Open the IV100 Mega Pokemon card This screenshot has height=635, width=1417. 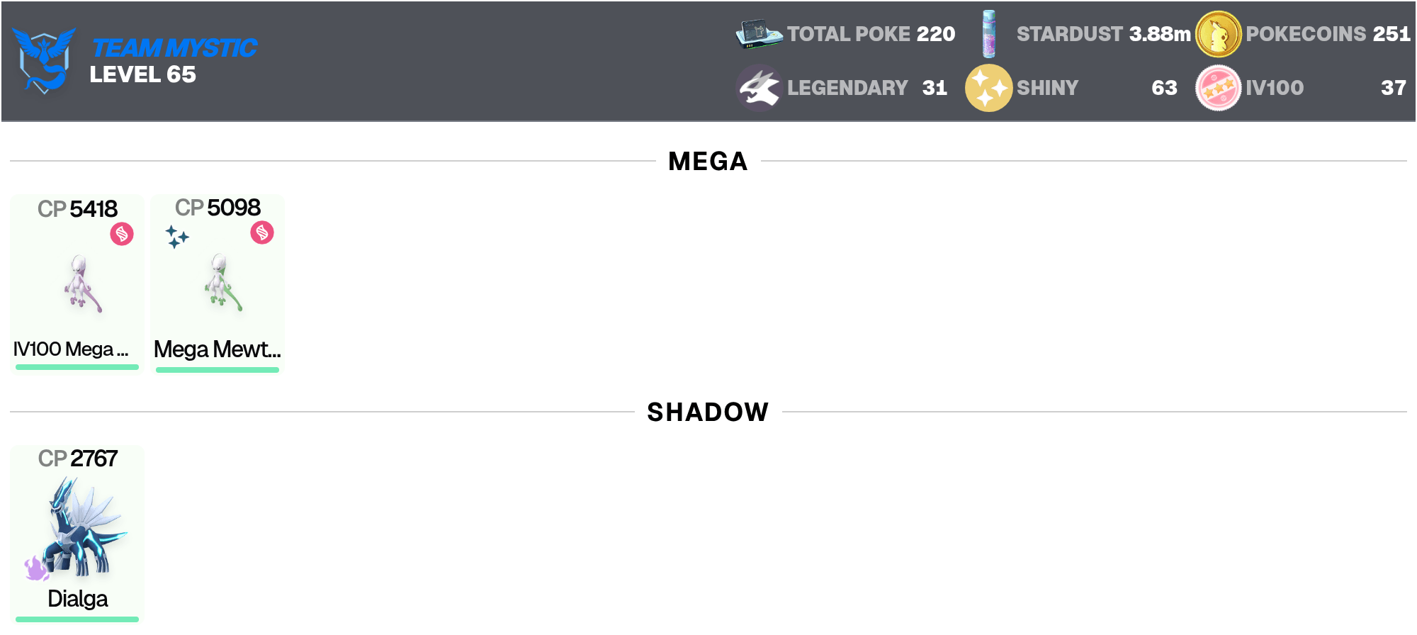(x=77, y=283)
